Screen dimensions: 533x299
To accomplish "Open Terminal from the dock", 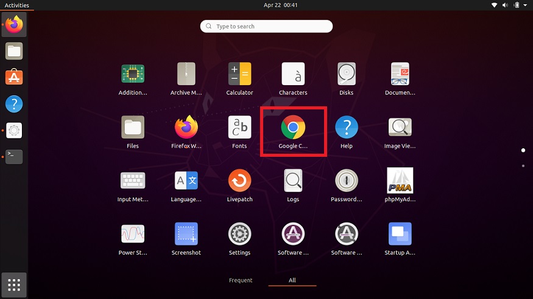I will pyautogui.click(x=14, y=157).
